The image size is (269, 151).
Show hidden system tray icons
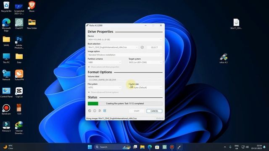(x=225, y=147)
